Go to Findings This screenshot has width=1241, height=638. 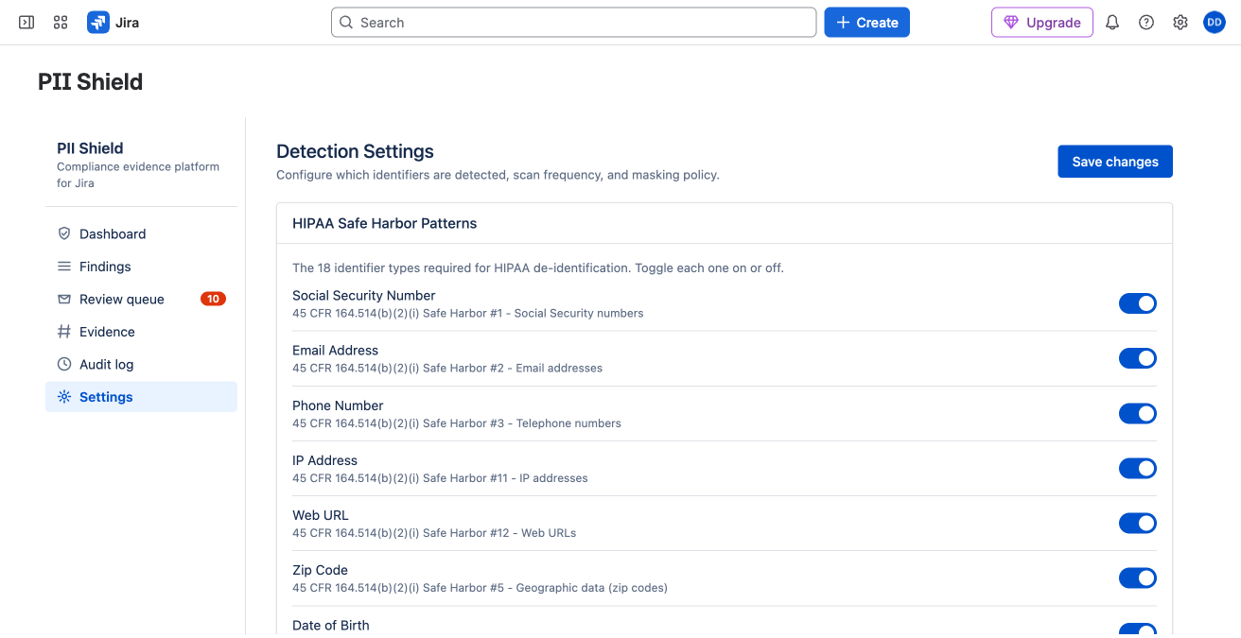141,267
